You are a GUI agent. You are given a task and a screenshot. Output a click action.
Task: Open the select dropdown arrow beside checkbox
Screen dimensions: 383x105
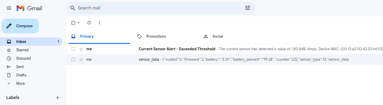79,23
